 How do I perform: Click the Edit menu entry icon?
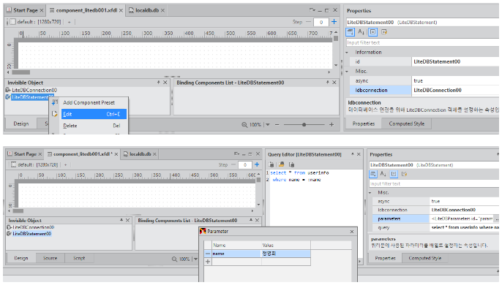[55, 114]
